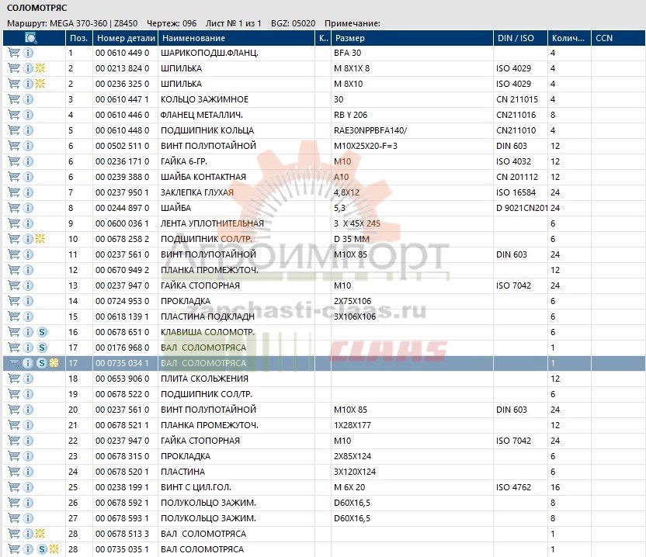Click the CCN column header

click(618, 38)
